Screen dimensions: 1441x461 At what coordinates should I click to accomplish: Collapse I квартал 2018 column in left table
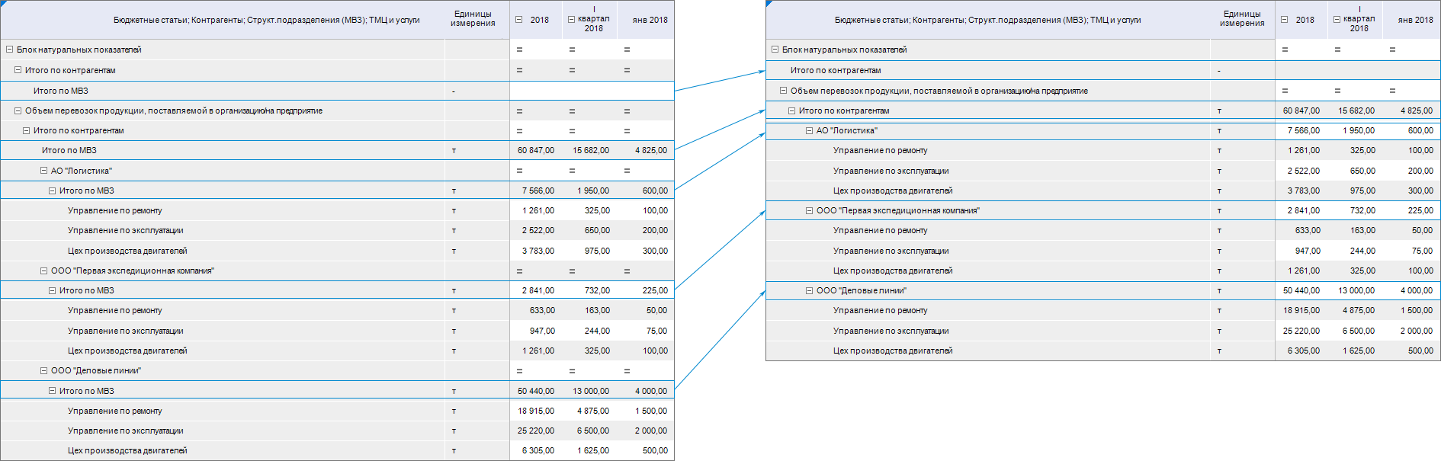pos(571,20)
